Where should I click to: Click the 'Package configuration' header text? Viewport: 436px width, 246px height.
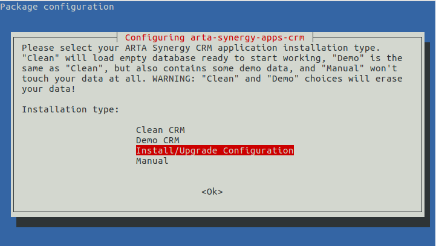(57, 7)
